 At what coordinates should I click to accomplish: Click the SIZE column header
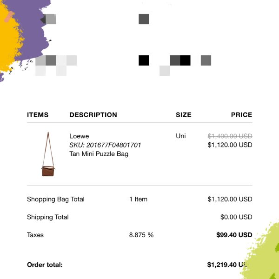pos(184,115)
